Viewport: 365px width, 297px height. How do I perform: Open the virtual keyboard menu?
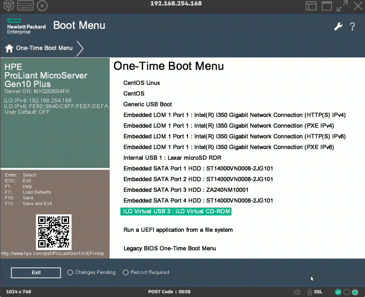[25, 6]
